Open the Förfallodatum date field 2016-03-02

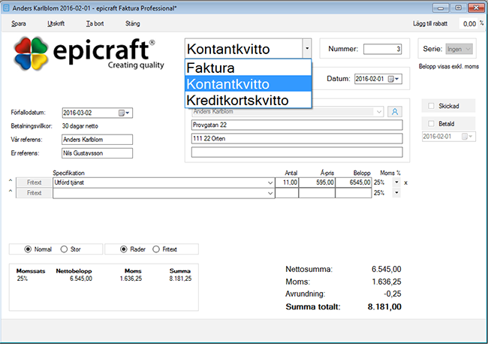click(x=97, y=113)
